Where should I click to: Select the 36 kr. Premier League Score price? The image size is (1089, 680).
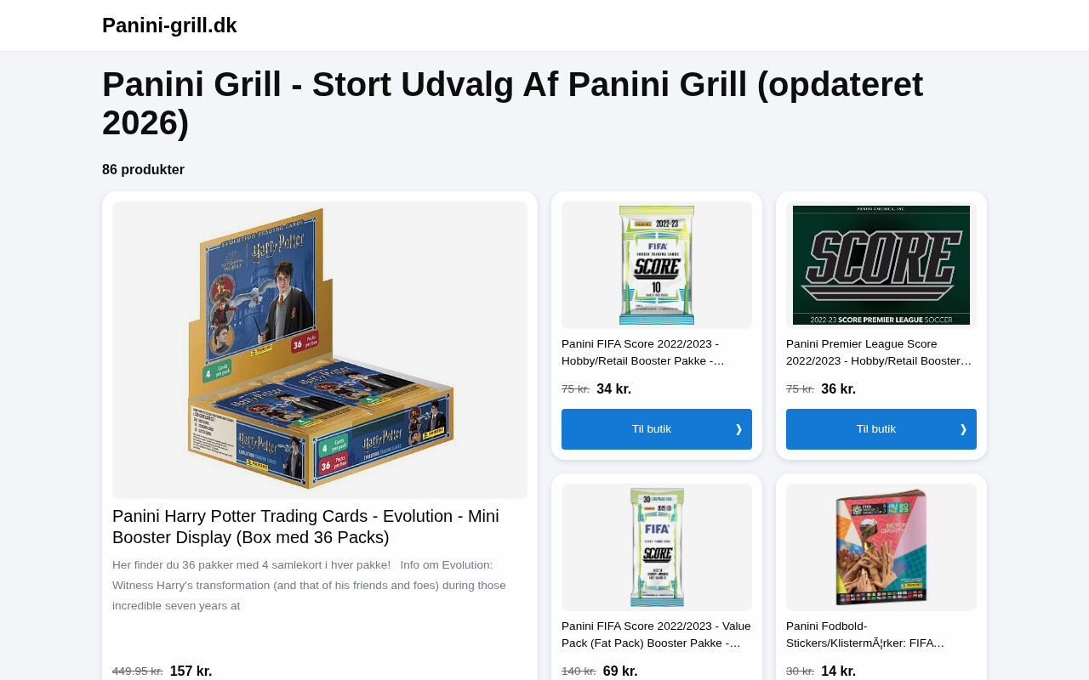[839, 389]
